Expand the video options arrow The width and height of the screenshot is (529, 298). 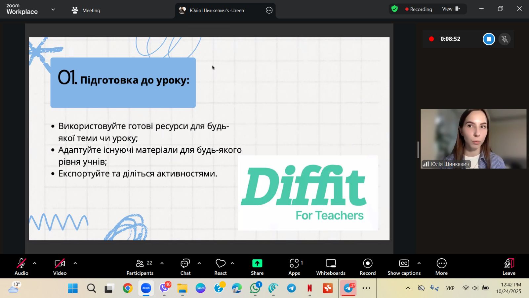pyautogui.click(x=75, y=263)
